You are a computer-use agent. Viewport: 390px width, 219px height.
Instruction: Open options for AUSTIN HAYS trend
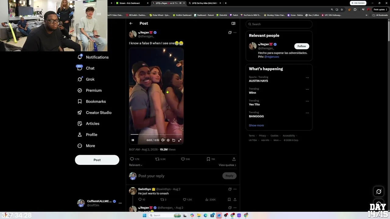(307, 78)
